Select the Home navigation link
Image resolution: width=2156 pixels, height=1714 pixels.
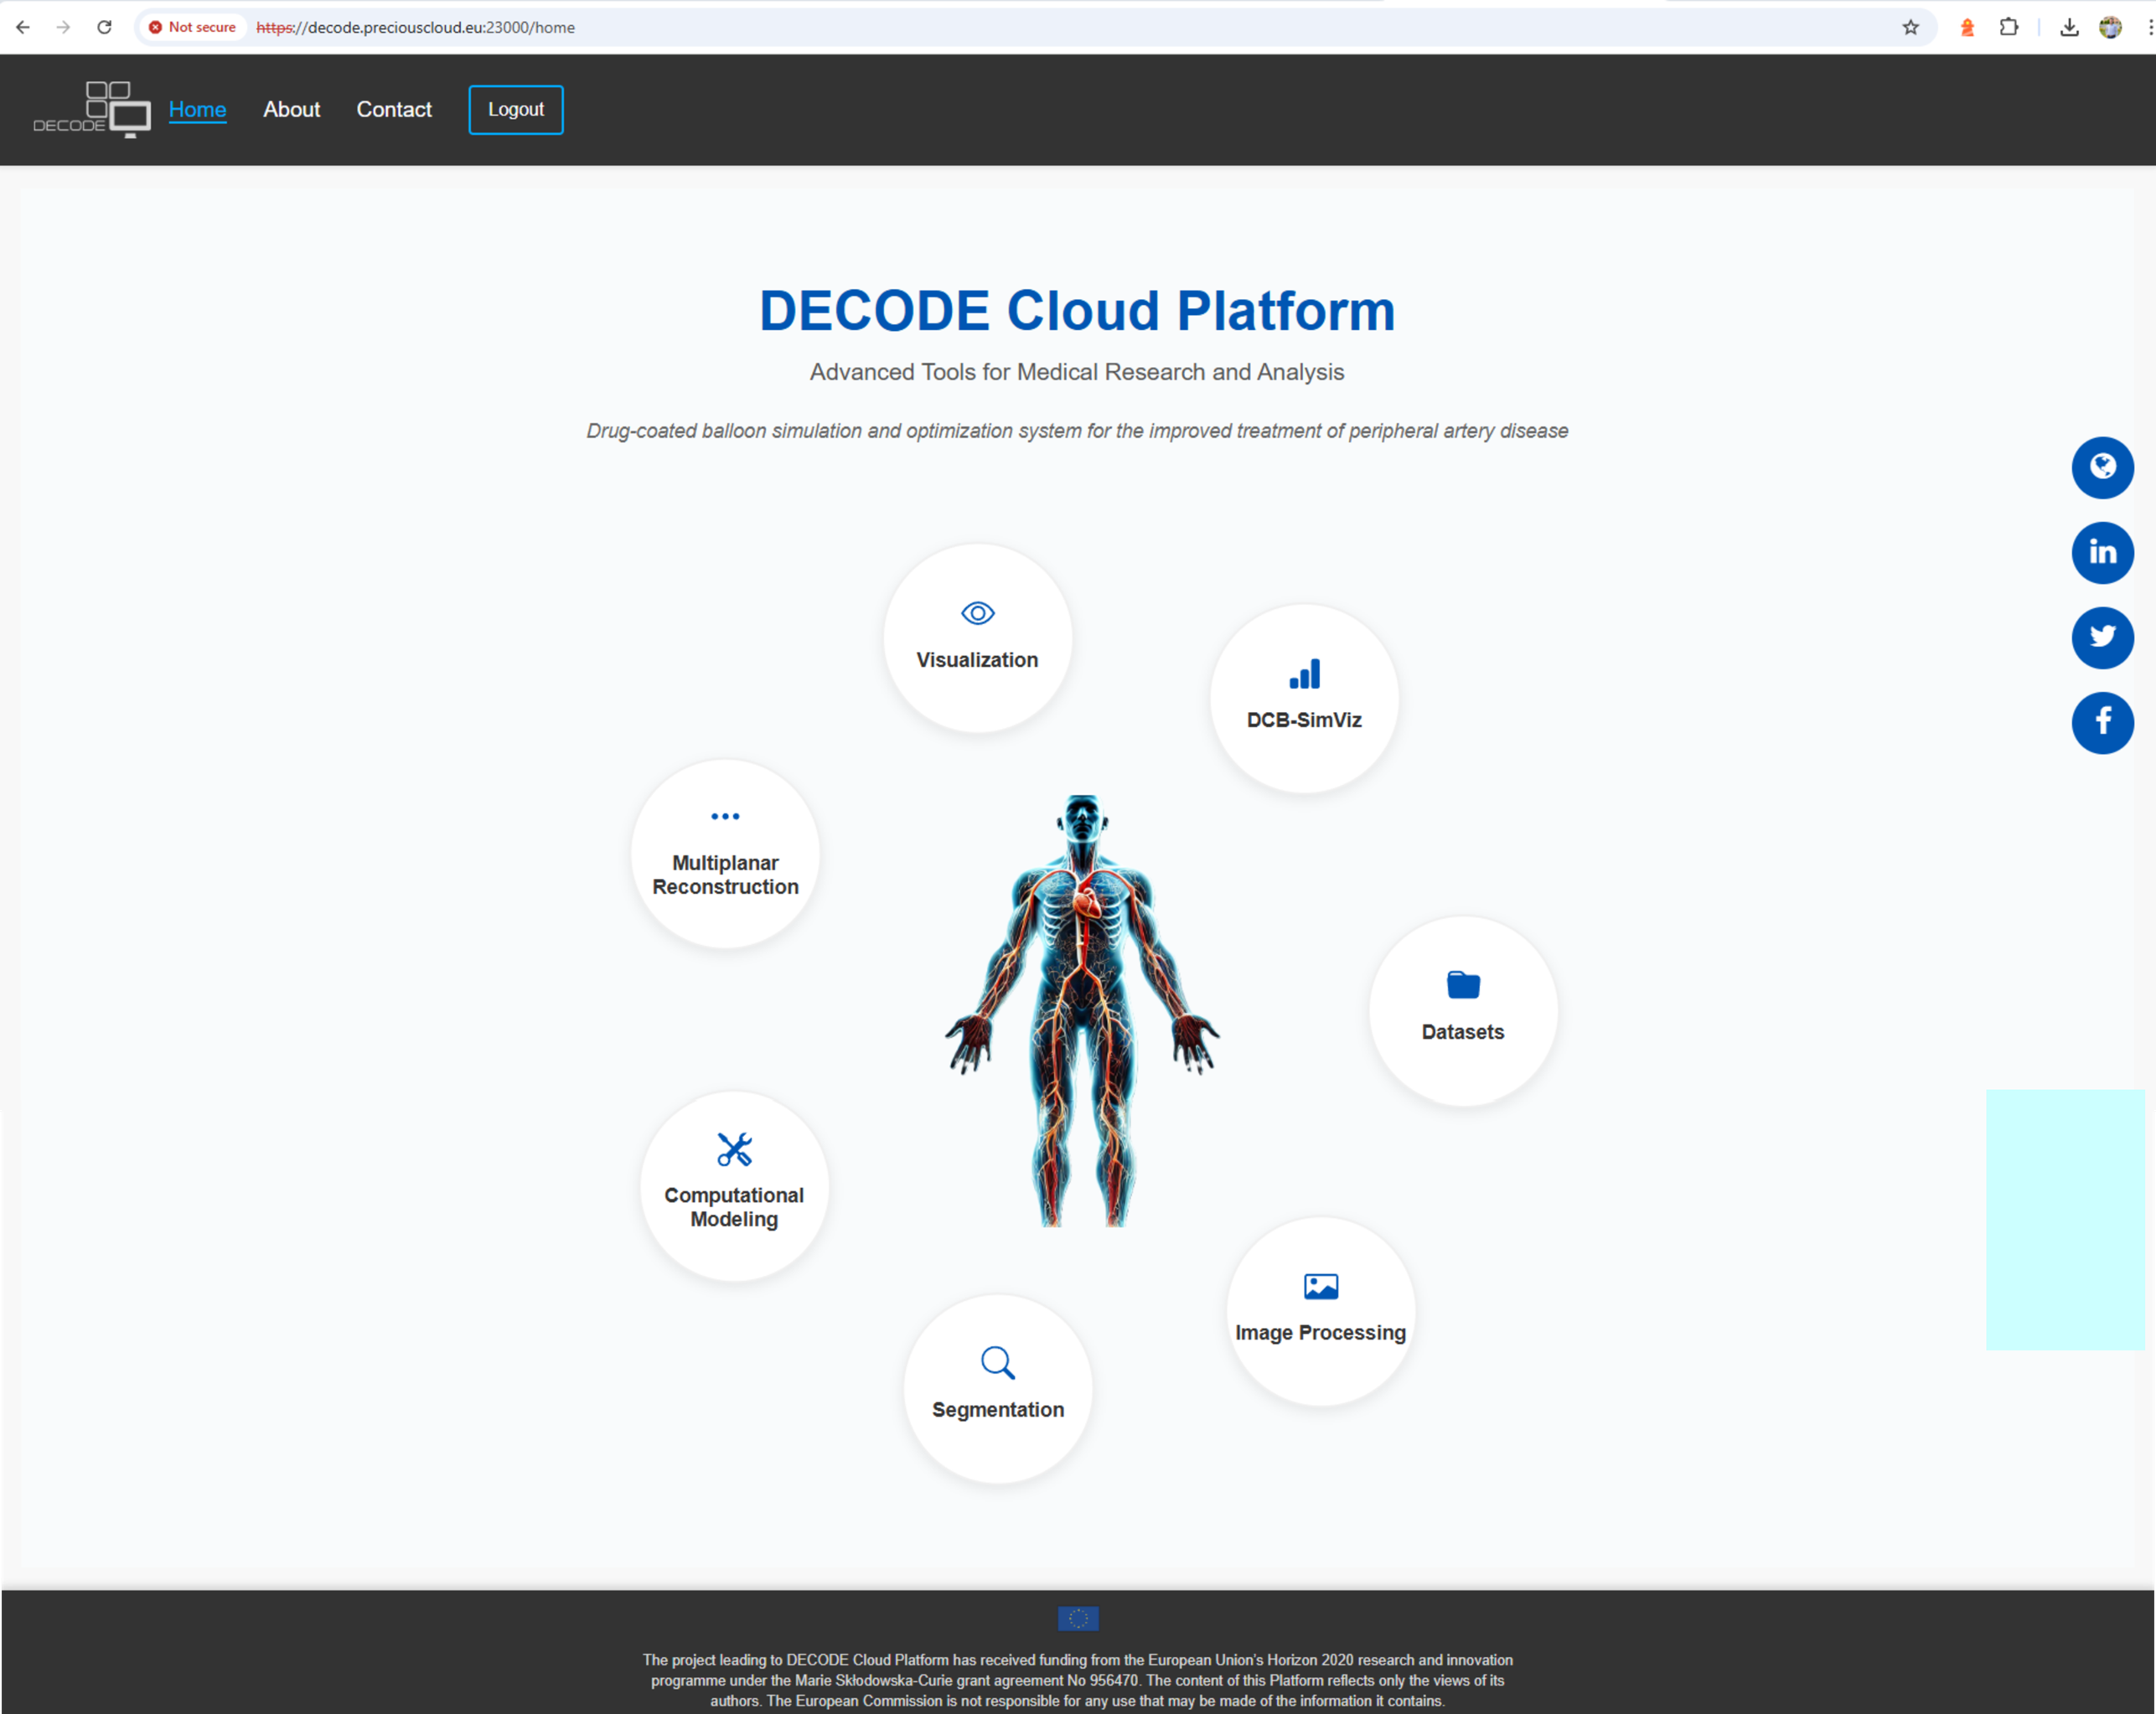[x=197, y=109]
